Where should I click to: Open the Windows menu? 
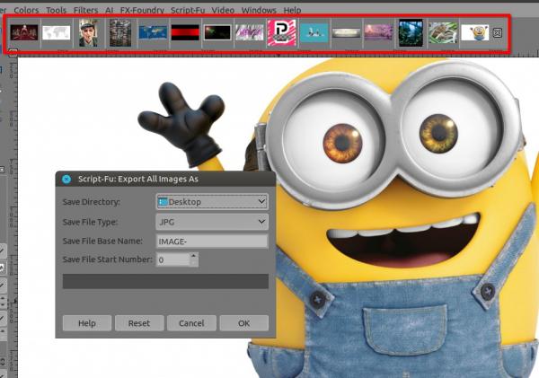(x=259, y=10)
